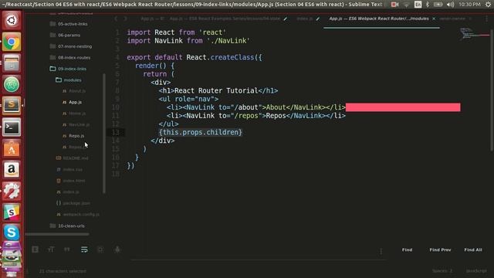Open the tab list dropdown menu
The width and height of the screenshot is (494, 278).
(487, 19)
